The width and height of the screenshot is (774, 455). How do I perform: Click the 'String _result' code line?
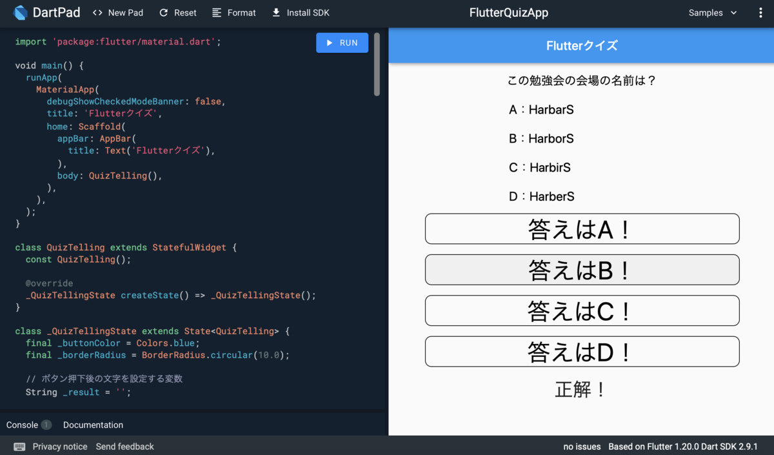[x=78, y=392]
